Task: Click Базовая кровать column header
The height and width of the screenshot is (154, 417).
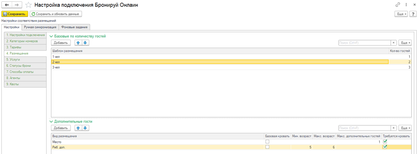Action: tap(278, 136)
